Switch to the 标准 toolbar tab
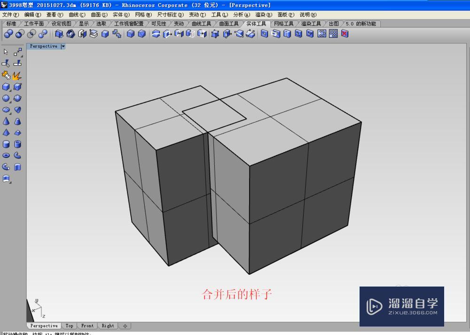Image resolution: width=470 pixels, height=335 pixels. (x=11, y=24)
